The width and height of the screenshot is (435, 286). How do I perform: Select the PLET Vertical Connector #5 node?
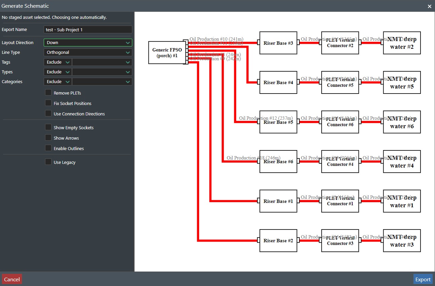[x=340, y=82]
